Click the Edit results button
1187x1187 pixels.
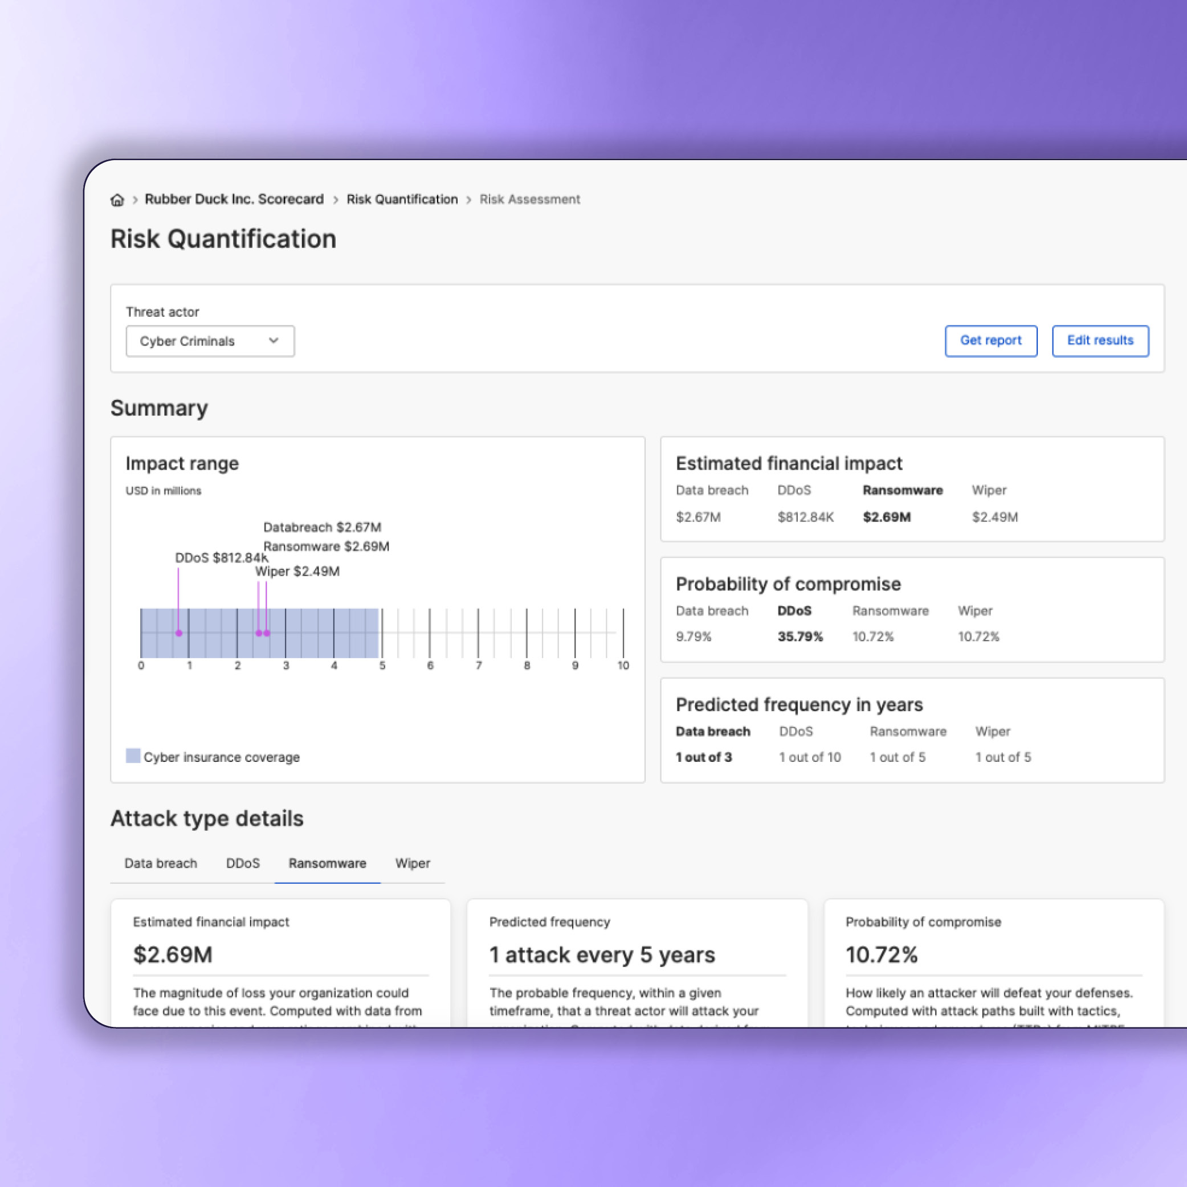coord(1100,340)
